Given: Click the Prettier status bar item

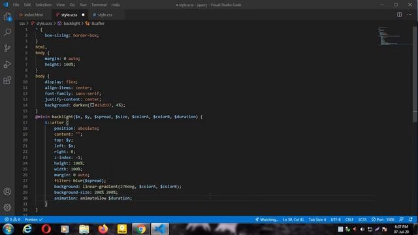Looking at the screenshot, I should point(33,219).
